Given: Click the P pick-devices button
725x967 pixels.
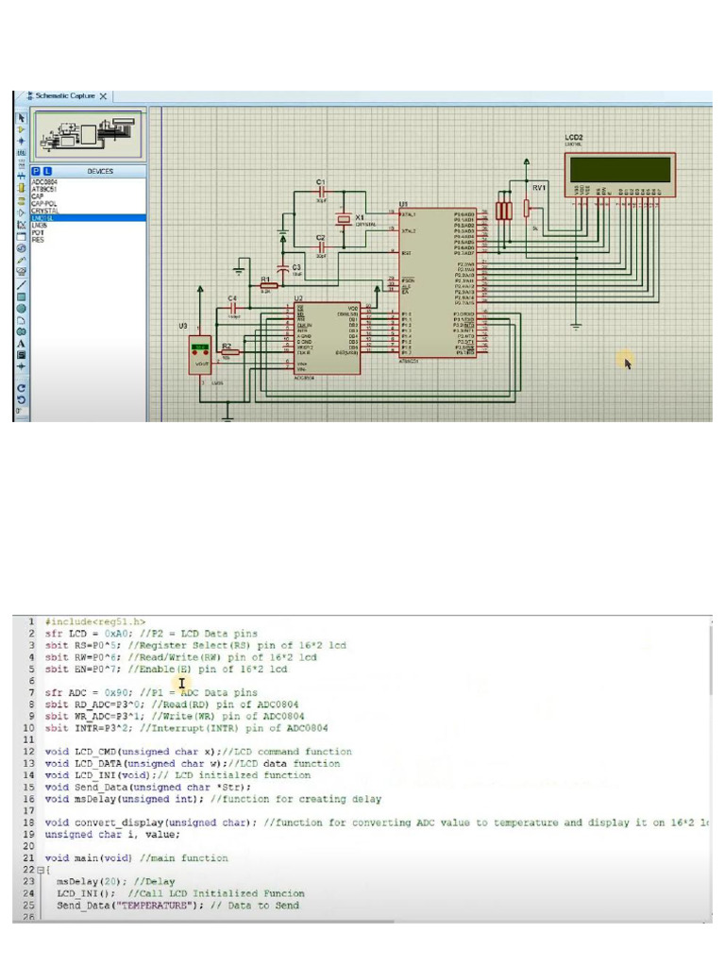Looking at the screenshot, I should (36, 171).
